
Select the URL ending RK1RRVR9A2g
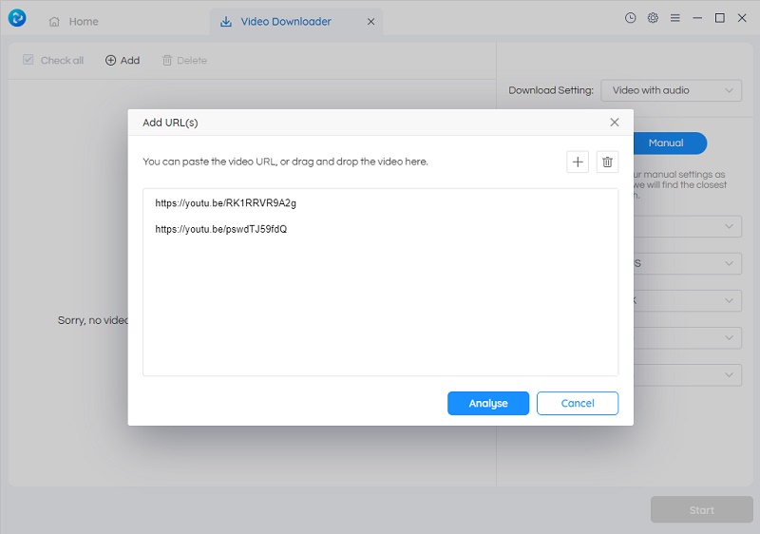pos(225,203)
